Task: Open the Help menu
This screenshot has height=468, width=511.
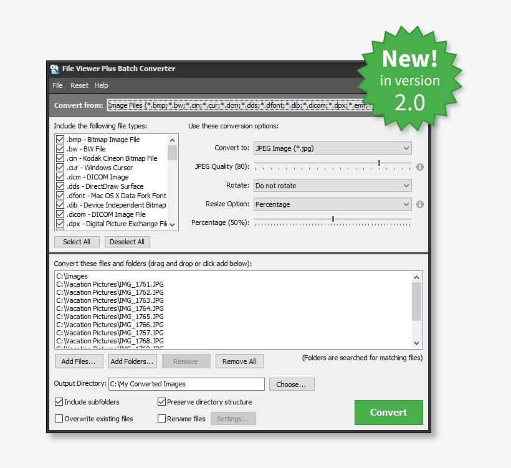Action: pyautogui.click(x=102, y=85)
